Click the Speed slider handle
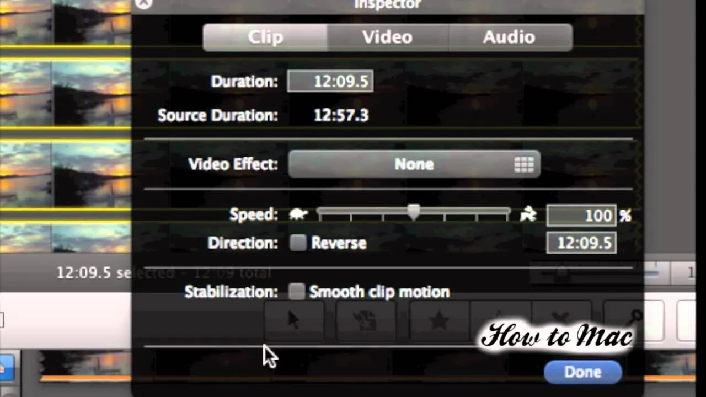 (x=414, y=212)
